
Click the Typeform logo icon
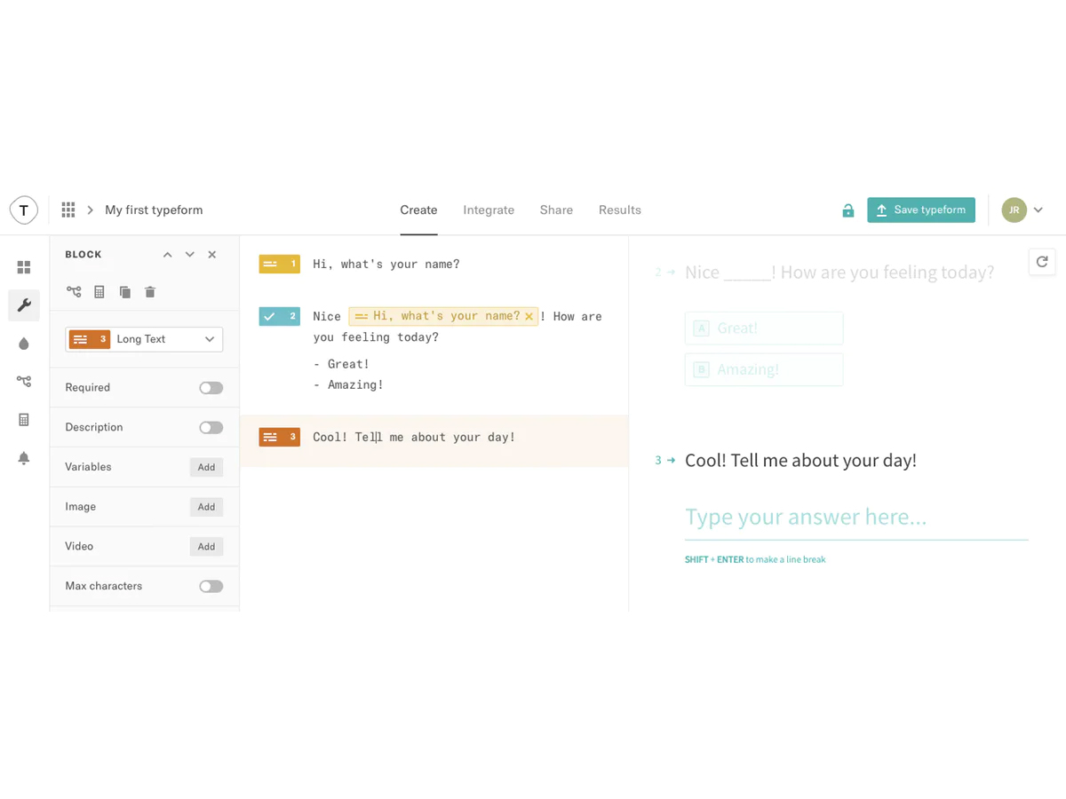[24, 210]
